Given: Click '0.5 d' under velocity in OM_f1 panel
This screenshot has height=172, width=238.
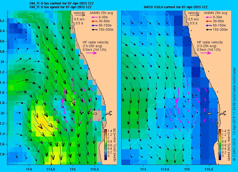Looking at the screenshot, I should click(x=79, y=23).
